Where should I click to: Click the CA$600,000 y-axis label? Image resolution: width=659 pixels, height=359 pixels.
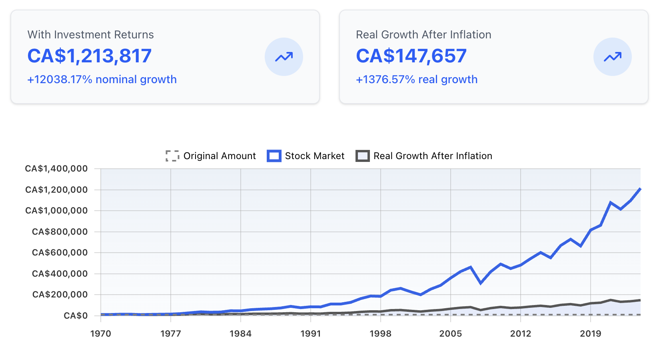(x=60, y=253)
